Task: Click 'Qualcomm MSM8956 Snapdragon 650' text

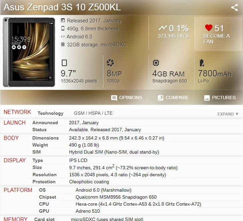Action: (x=116, y=197)
